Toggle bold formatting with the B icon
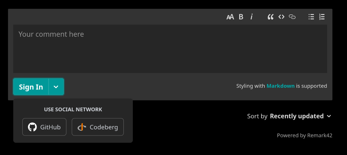347x155 pixels. click(x=241, y=17)
